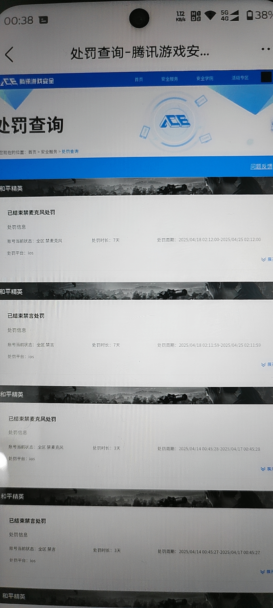
Task: Tap the back arrow in the header
Action: coord(9,54)
